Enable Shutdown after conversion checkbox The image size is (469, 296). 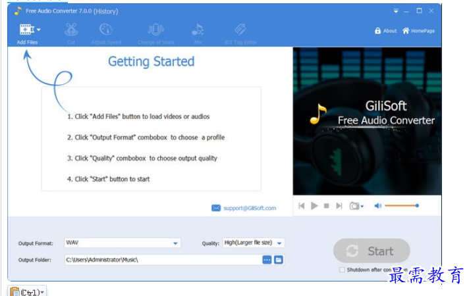pos(342,270)
